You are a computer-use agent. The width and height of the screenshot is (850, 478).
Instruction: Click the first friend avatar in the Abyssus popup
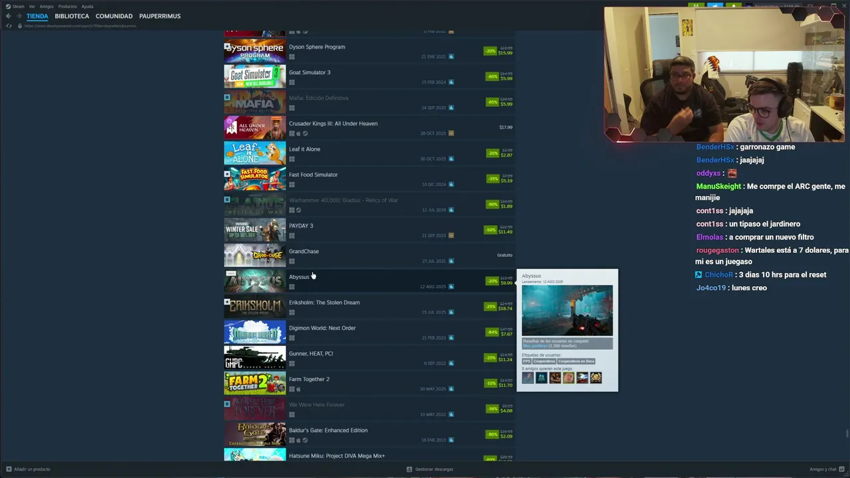(528, 378)
